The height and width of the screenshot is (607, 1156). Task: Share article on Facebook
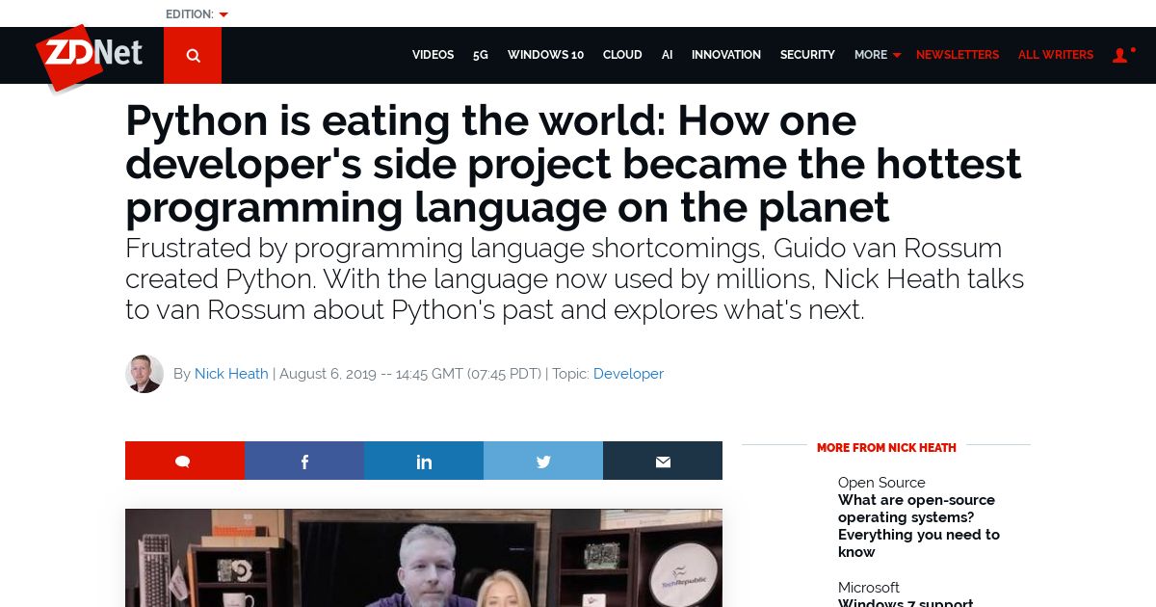coord(304,461)
